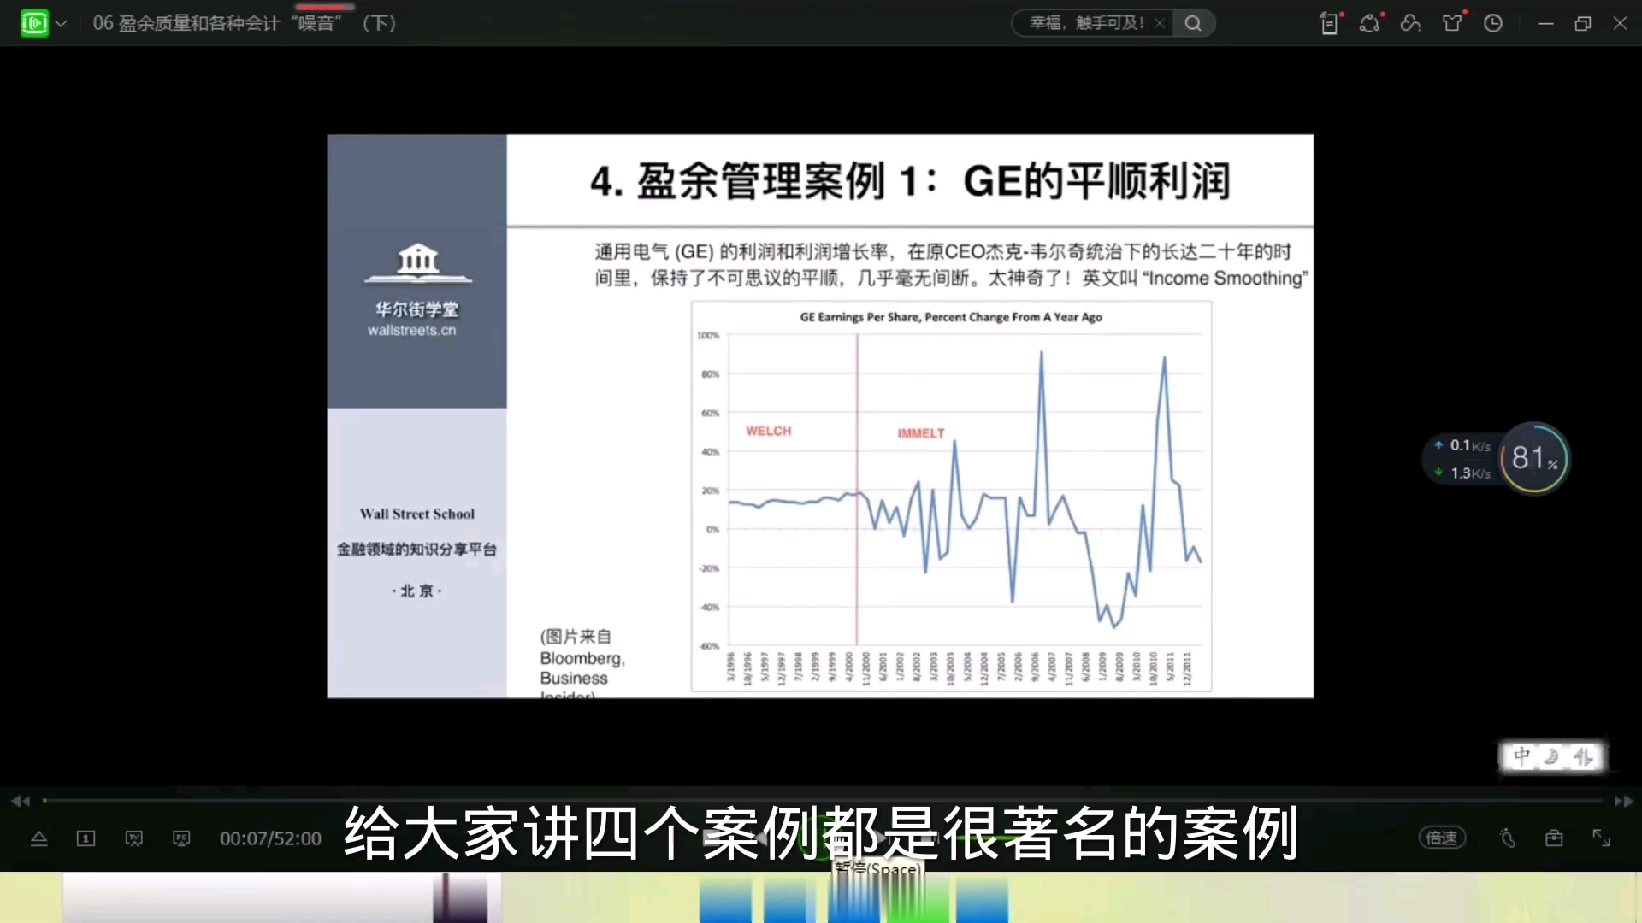Click the fourth bottom-left control icon
The width and height of the screenshot is (1642, 923).
(181, 838)
